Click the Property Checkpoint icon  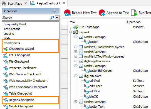pyautogui.click(x=6, y=68)
